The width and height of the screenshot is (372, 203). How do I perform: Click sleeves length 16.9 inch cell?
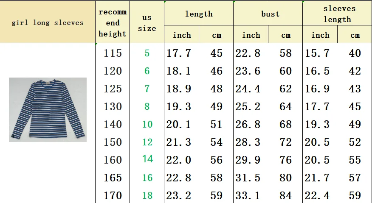[317, 89]
